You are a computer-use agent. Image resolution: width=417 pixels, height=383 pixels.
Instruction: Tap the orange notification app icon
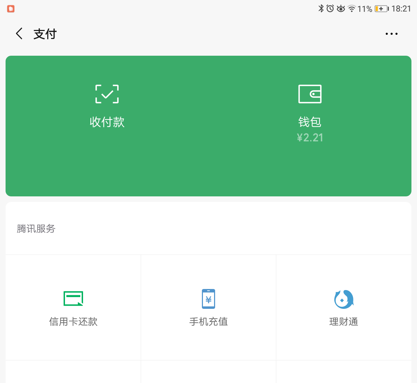[x=11, y=9]
